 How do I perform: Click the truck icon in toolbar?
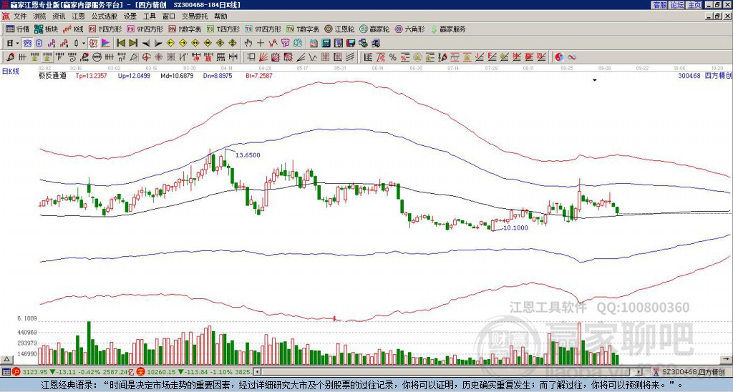tap(375, 43)
